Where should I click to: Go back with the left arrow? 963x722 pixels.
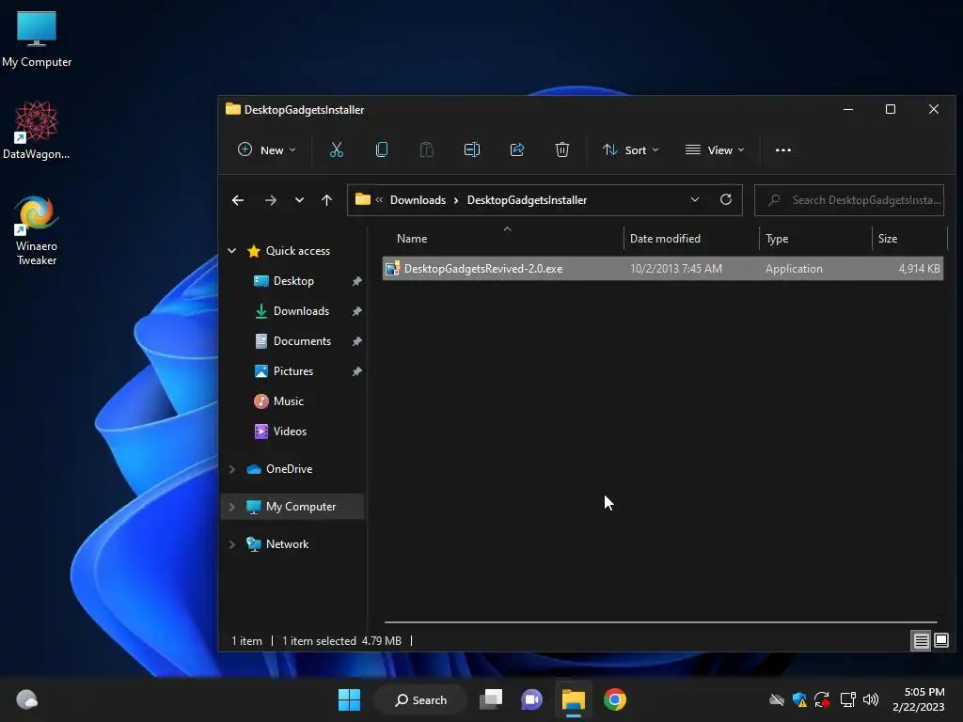click(x=238, y=200)
